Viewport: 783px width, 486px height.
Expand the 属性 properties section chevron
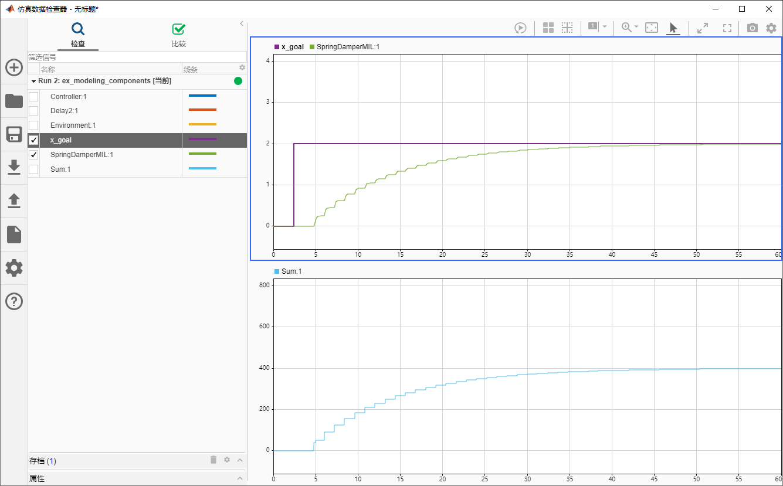point(240,478)
